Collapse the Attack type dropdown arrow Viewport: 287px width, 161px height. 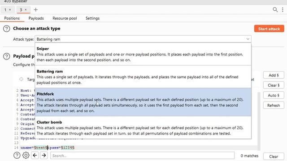248,39
